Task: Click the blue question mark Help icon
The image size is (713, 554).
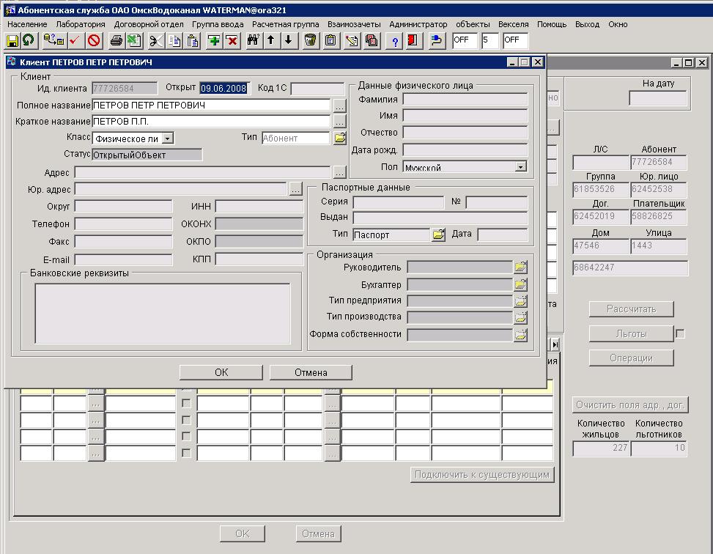Action: 395,40
